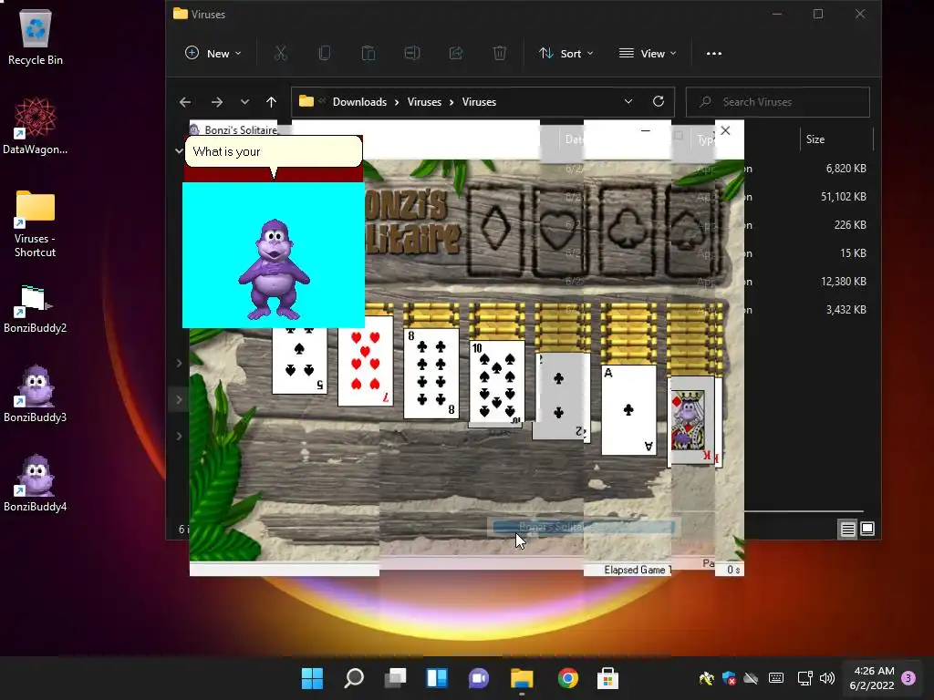Click the notification count badge in tray
Viewport: 934px width, 700px height.
pos(908,678)
